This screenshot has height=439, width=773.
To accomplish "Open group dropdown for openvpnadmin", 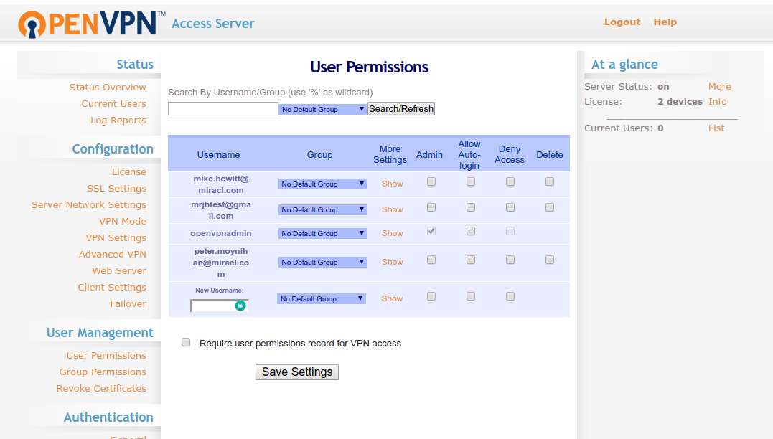I will [323, 234].
